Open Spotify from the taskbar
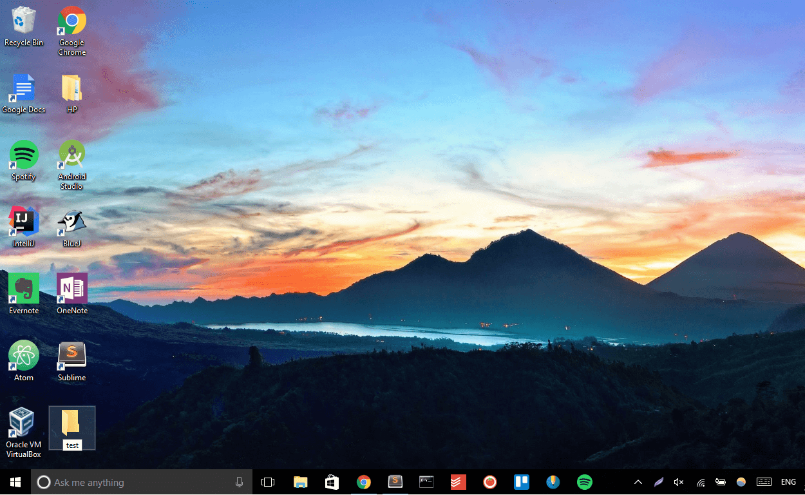805x495 pixels. [x=584, y=481]
